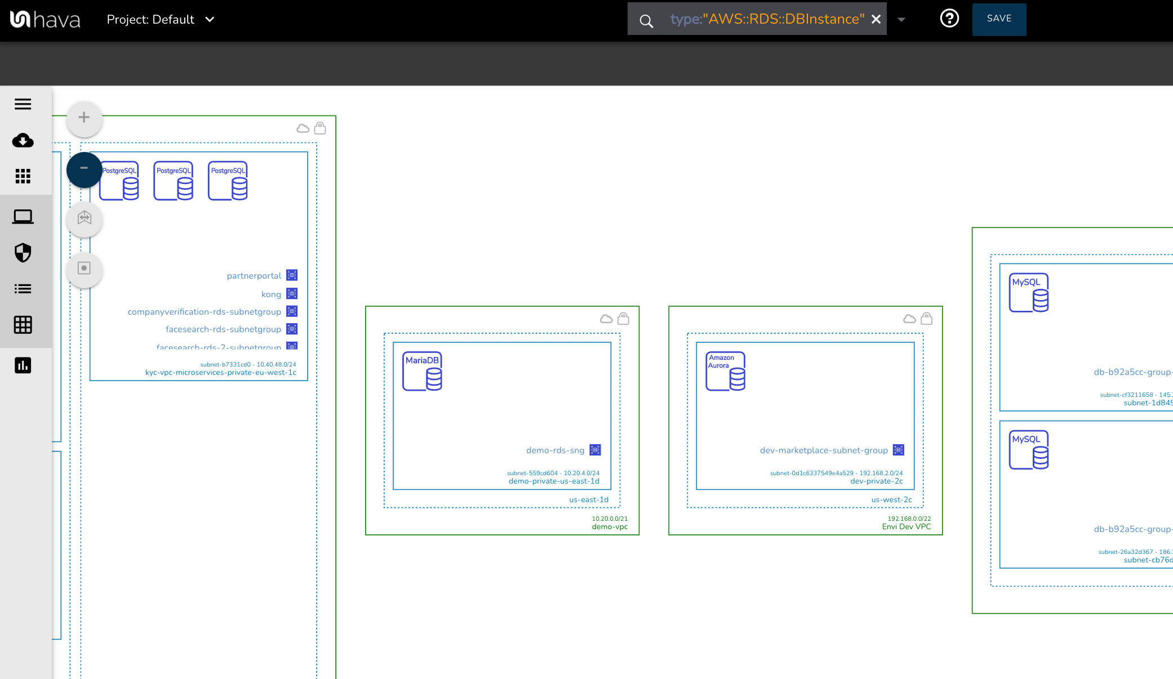Click the partnerportal label
Screen dimensions: 1173x679
tap(254, 276)
